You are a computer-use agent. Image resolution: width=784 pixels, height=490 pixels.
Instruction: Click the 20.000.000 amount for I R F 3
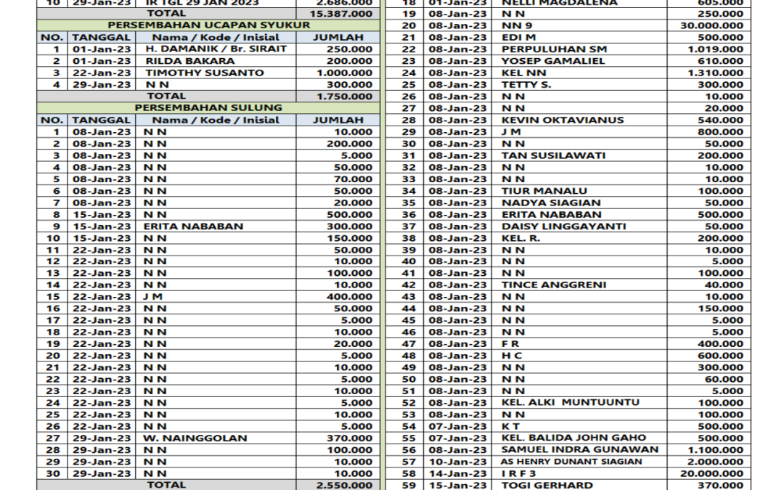point(710,473)
